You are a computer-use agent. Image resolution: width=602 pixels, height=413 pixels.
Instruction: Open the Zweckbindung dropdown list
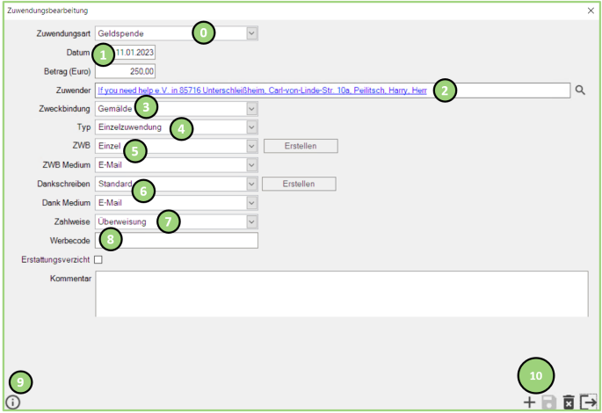point(252,108)
